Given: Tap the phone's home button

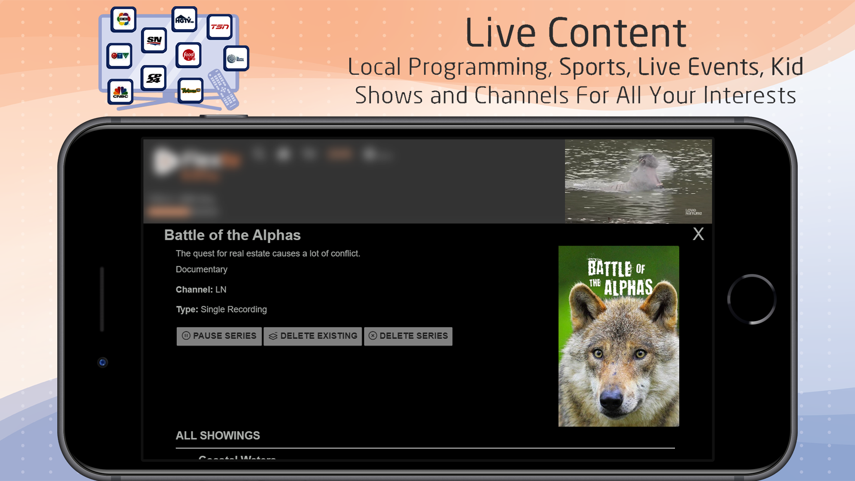Looking at the screenshot, I should pyautogui.click(x=751, y=299).
